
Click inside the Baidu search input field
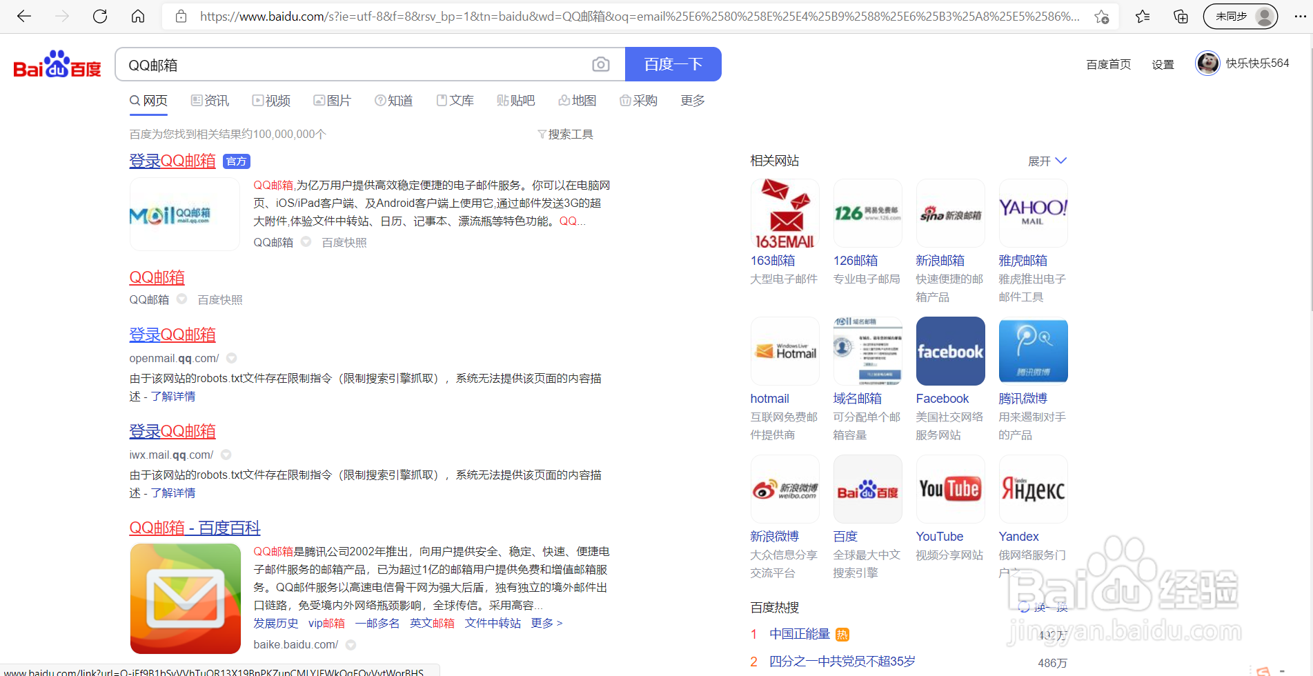(345, 64)
